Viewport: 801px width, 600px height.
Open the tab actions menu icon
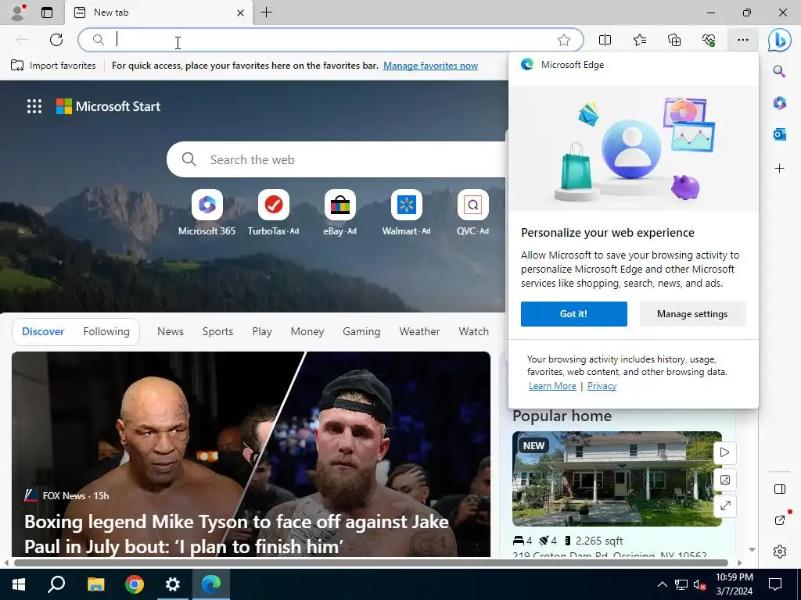click(46, 12)
